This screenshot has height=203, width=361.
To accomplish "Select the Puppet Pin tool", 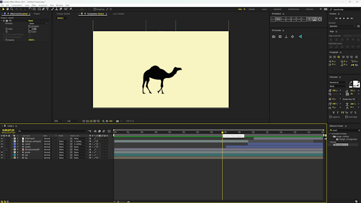I will tap(71, 9).
